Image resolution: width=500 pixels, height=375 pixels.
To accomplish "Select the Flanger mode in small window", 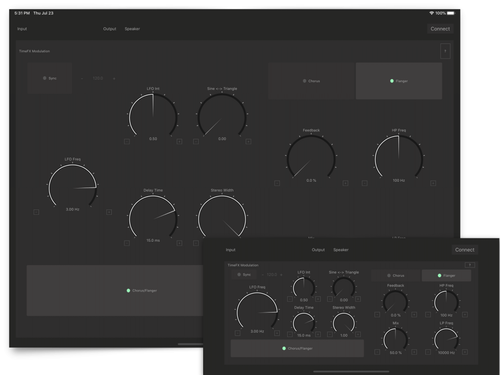I will point(446,275).
